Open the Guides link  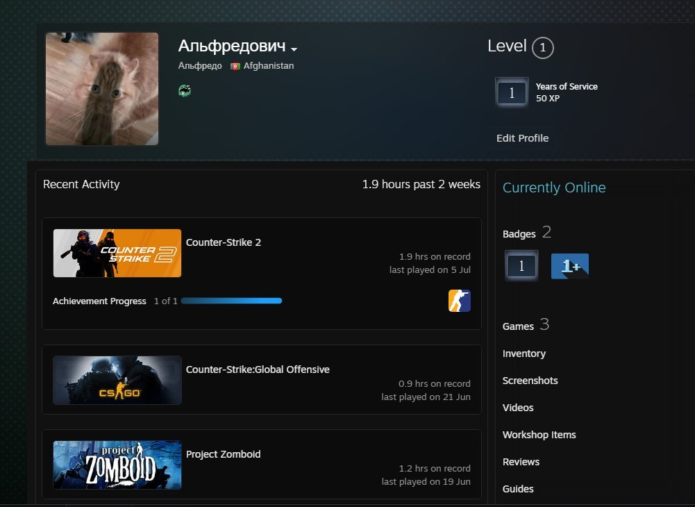(x=518, y=489)
